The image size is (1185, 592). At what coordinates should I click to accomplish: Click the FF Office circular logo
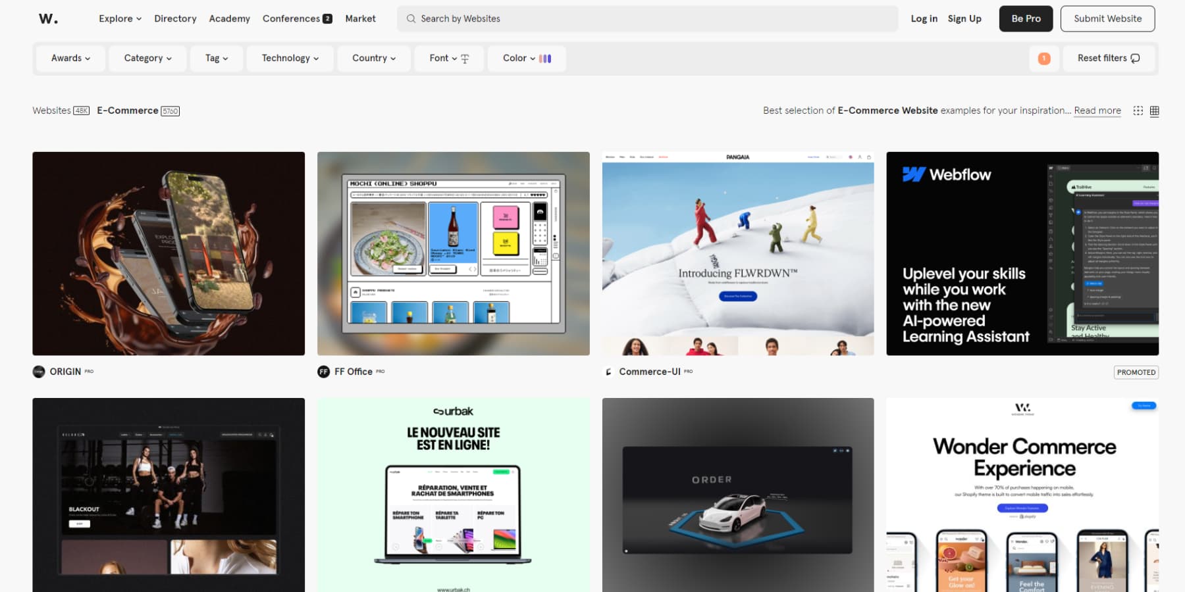(324, 371)
